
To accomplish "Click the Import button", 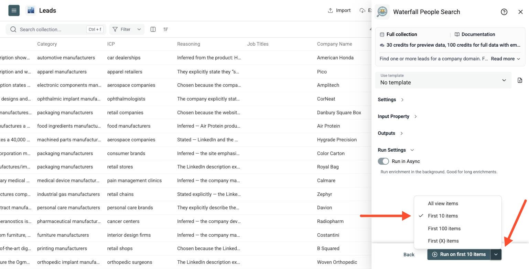I will click(339, 10).
